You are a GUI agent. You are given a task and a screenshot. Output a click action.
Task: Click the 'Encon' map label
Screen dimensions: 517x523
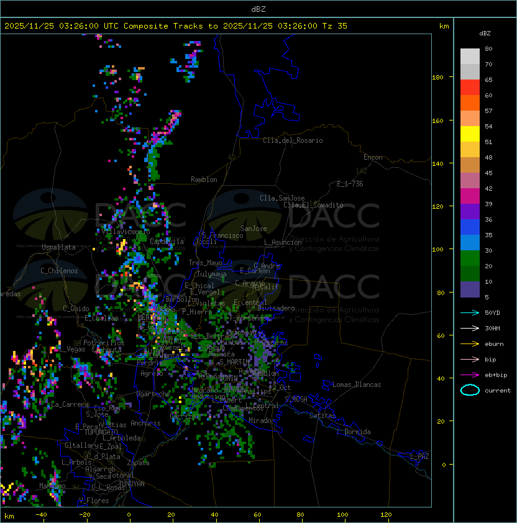373,157
